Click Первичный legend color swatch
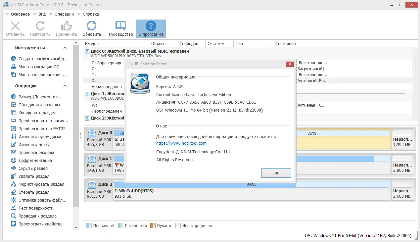 pos(89,225)
